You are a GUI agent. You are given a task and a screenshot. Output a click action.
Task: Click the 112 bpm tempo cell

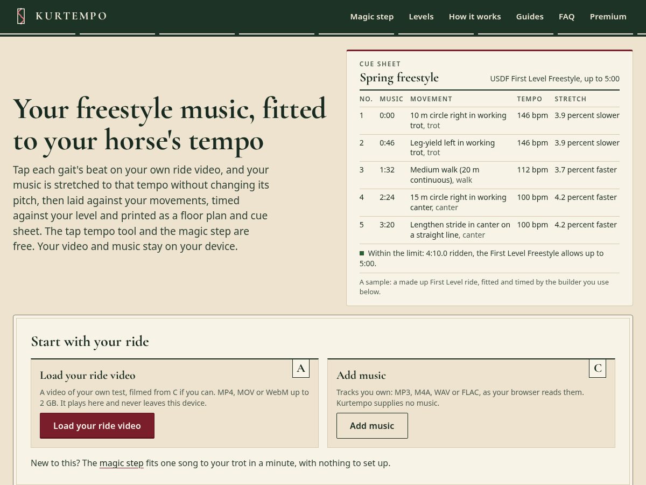pos(532,170)
